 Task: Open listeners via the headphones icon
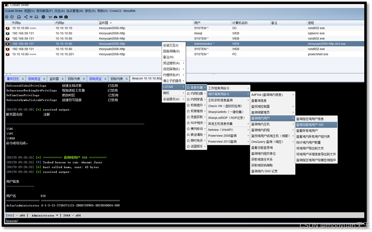19,17
